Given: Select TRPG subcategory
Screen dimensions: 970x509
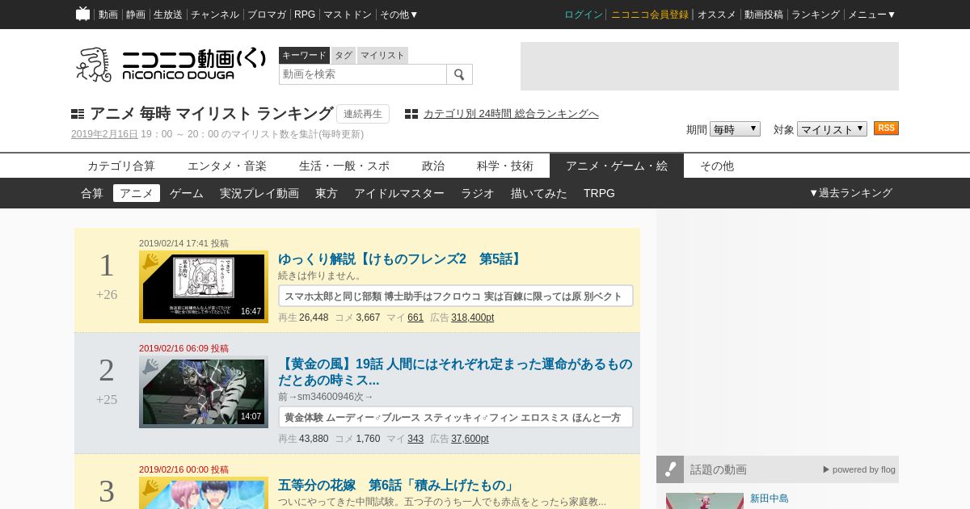Looking at the screenshot, I should pyautogui.click(x=599, y=193).
